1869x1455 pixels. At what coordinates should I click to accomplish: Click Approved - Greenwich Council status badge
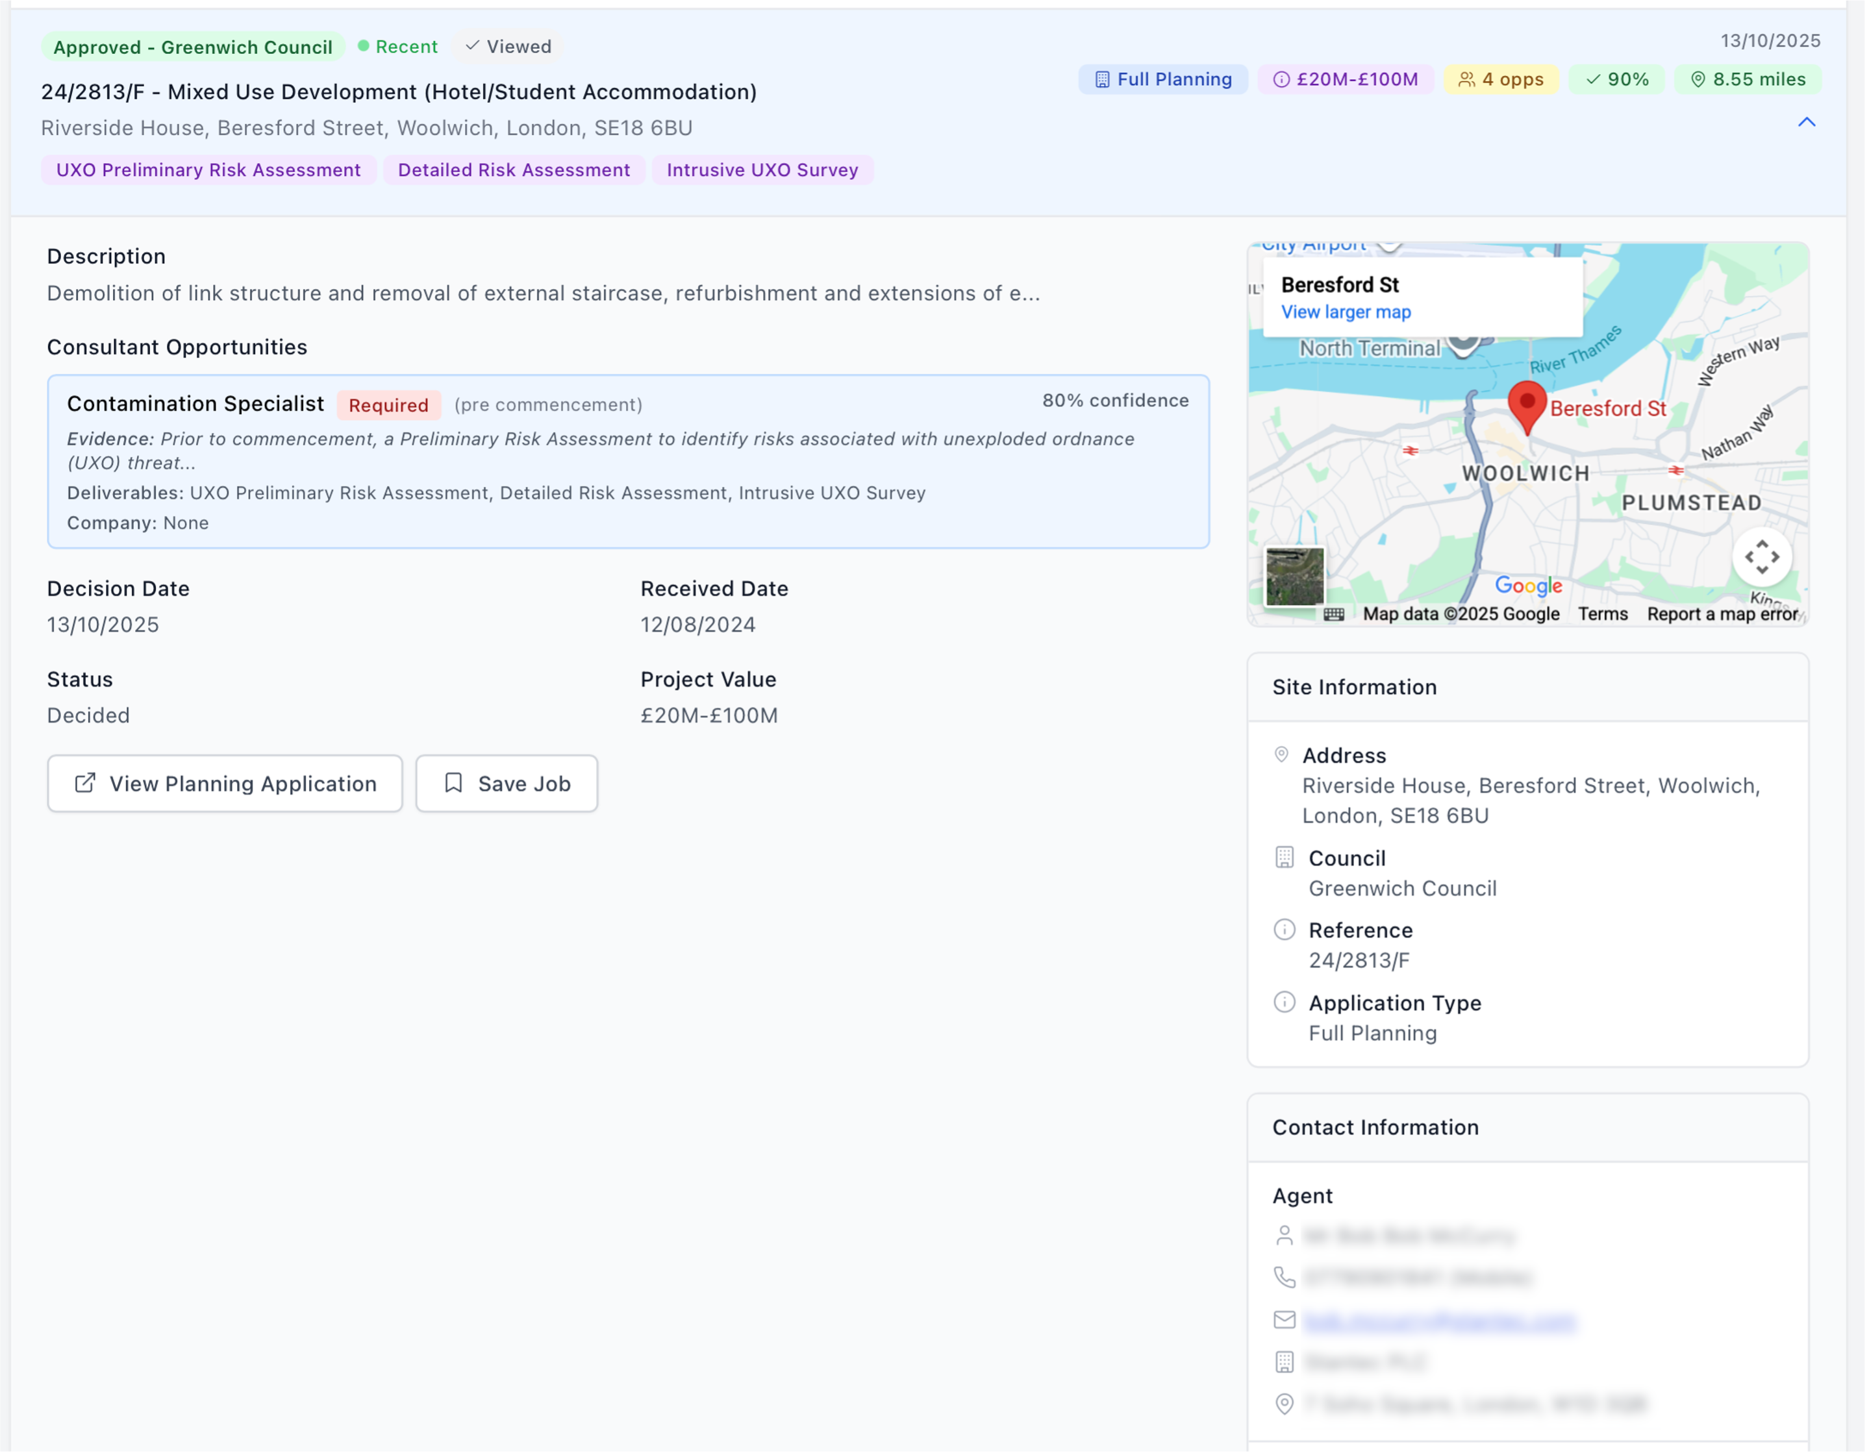pos(194,47)
